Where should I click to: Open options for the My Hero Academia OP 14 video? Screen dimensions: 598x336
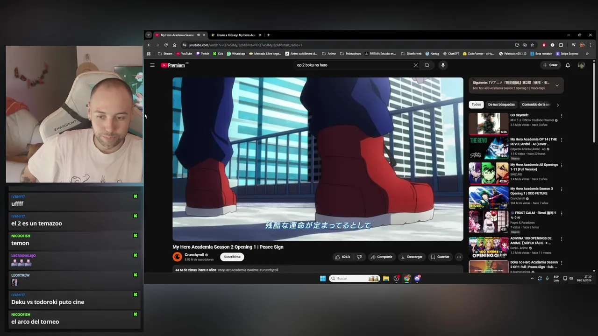point(562,140)
